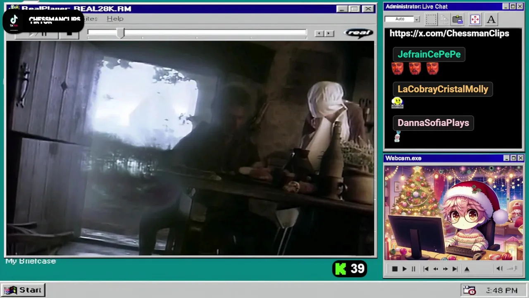Open the Start menu

tap(23, 290)
